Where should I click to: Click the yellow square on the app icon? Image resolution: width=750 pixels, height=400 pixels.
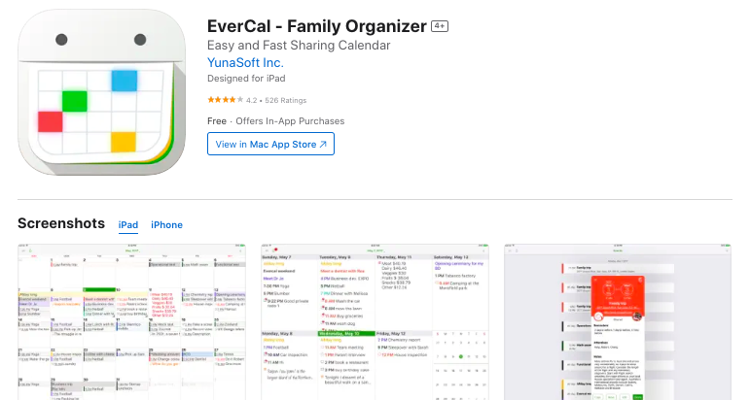pos(124,142)
